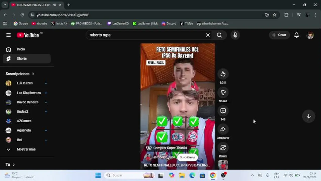Show hidden system tray icons

[x=252, y=175]
